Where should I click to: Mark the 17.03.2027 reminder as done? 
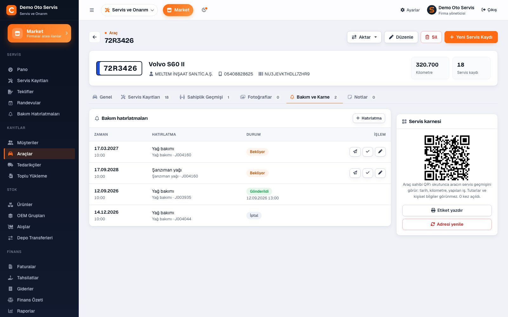tap(368, 152)
